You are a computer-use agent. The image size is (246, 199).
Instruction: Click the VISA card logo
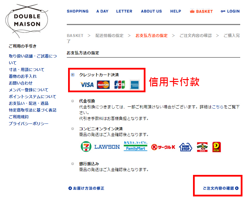(x=87, y=85)
